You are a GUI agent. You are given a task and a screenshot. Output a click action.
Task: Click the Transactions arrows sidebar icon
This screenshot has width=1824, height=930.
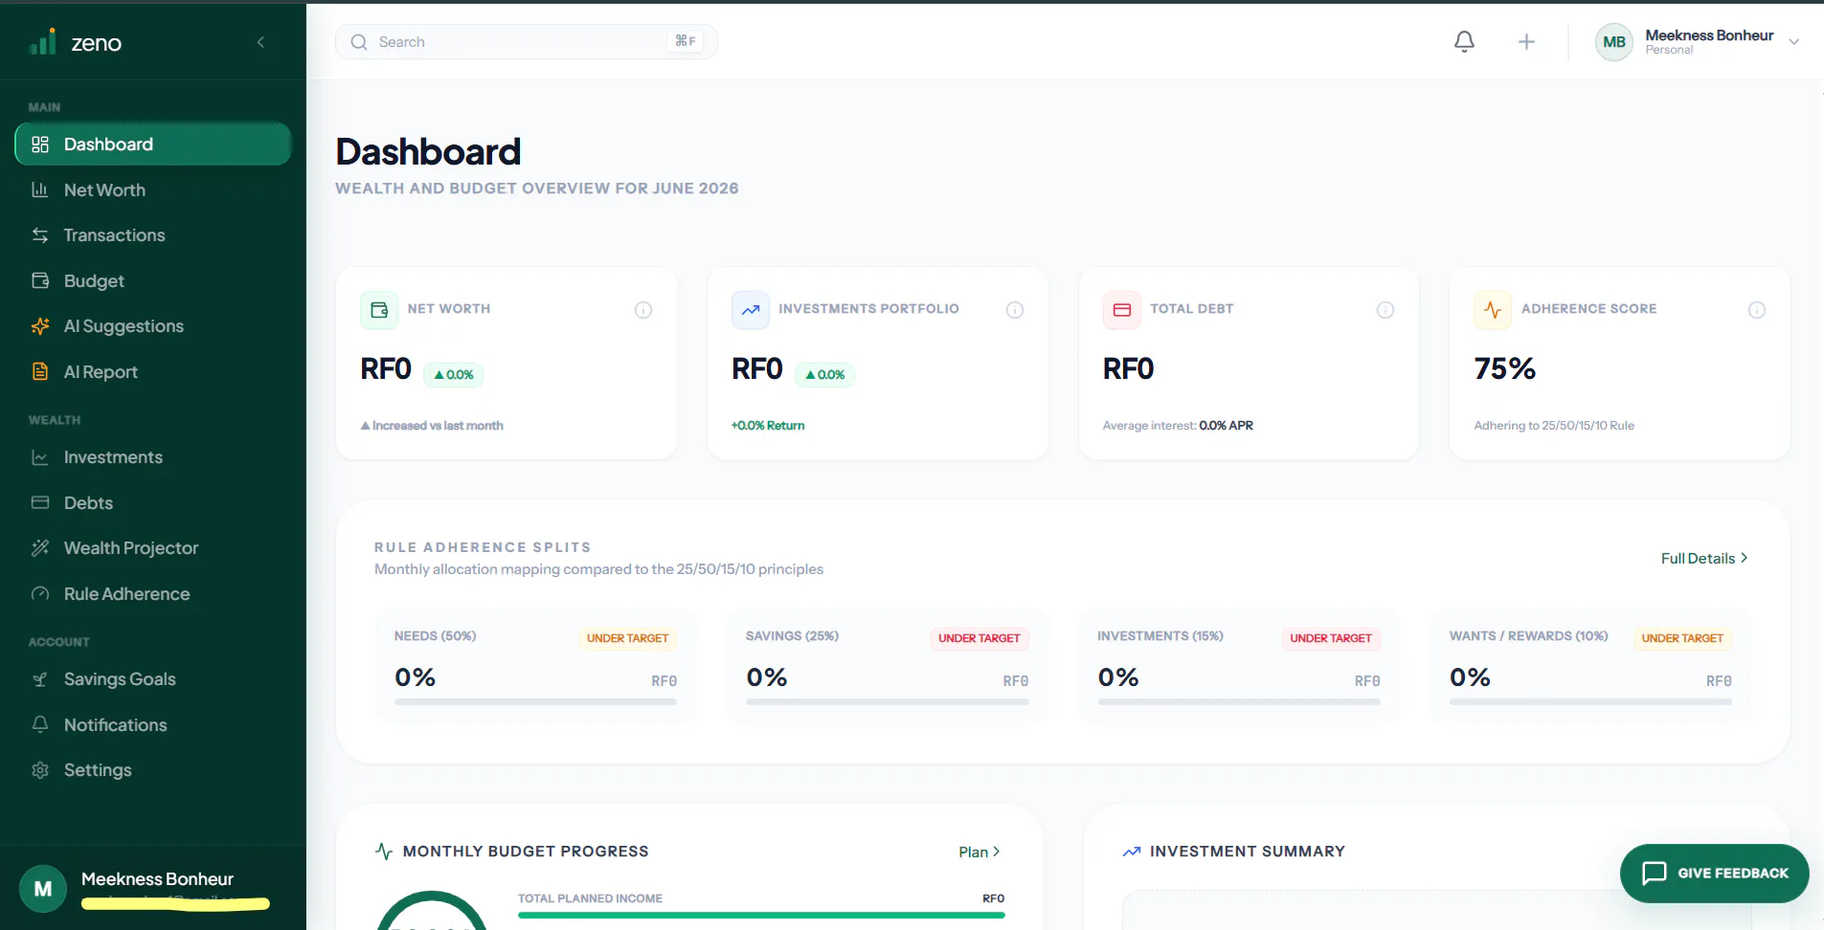pos(40,235)
